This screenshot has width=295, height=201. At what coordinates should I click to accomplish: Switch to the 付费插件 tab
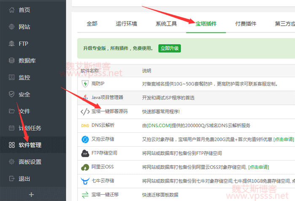tap(246, 24)
